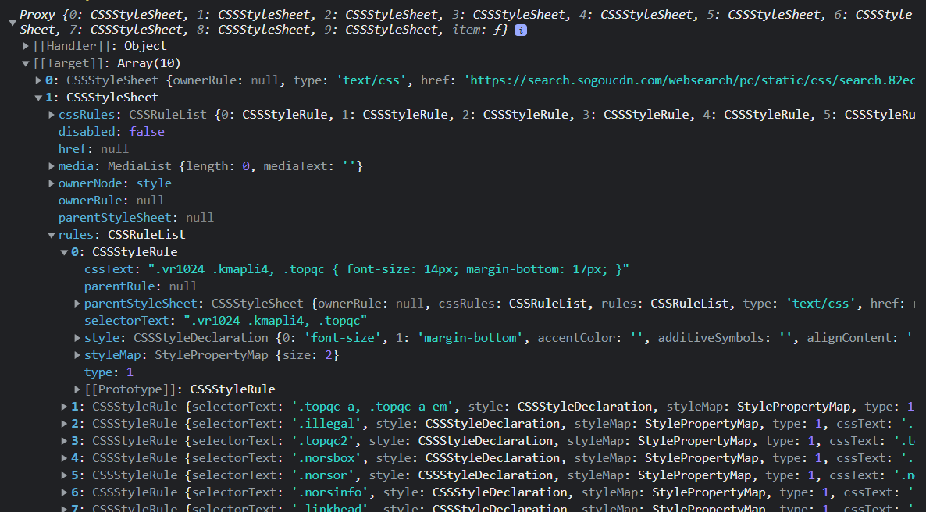Expand the [[Handler]] Object entry
Screen dimensions: 926x512
[x=26, y=46]
